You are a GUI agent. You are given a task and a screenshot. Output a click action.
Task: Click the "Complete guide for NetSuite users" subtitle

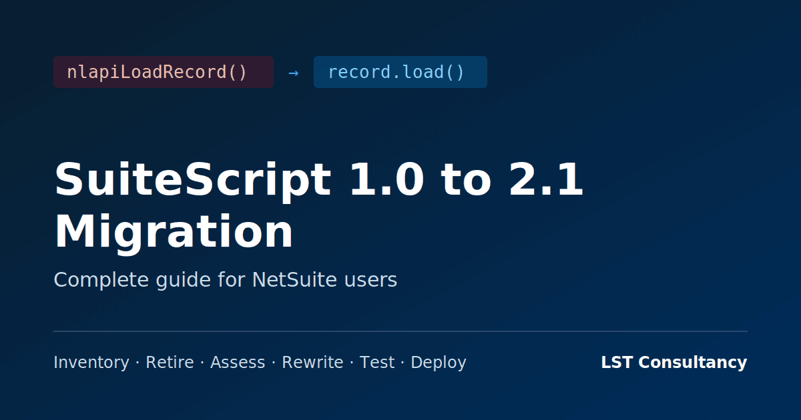click(x=226, y=280)
